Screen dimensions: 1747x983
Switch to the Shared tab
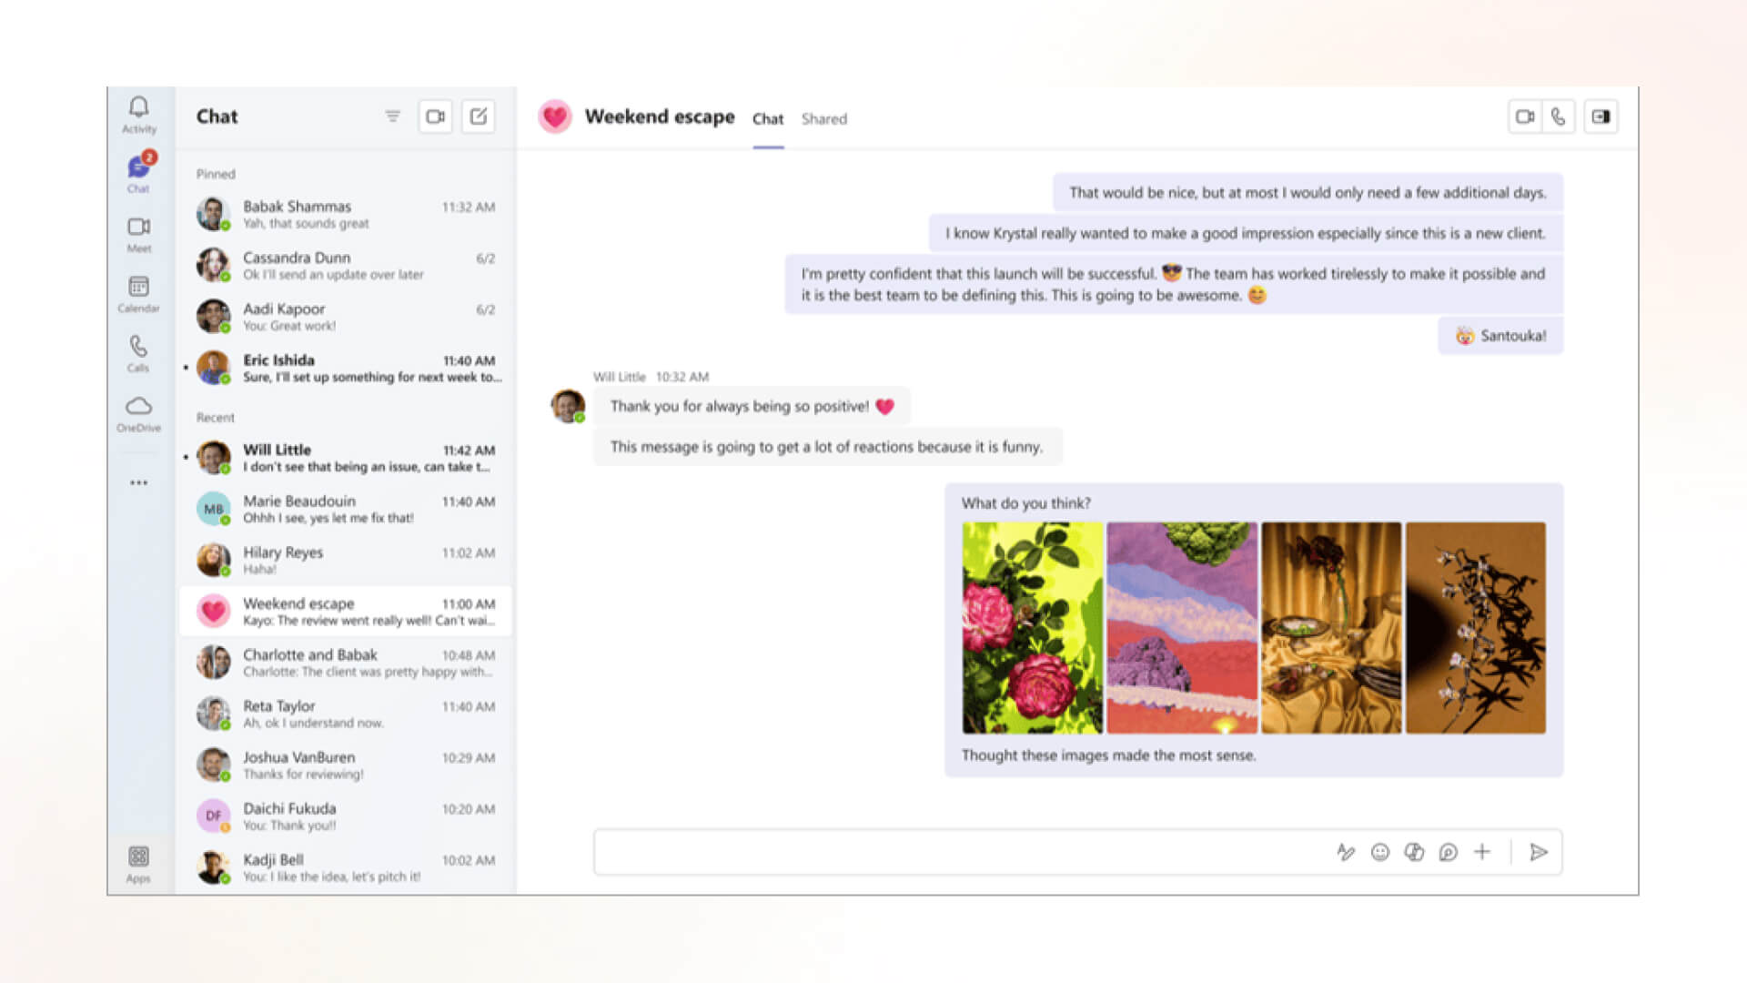(x=824, y=119)
